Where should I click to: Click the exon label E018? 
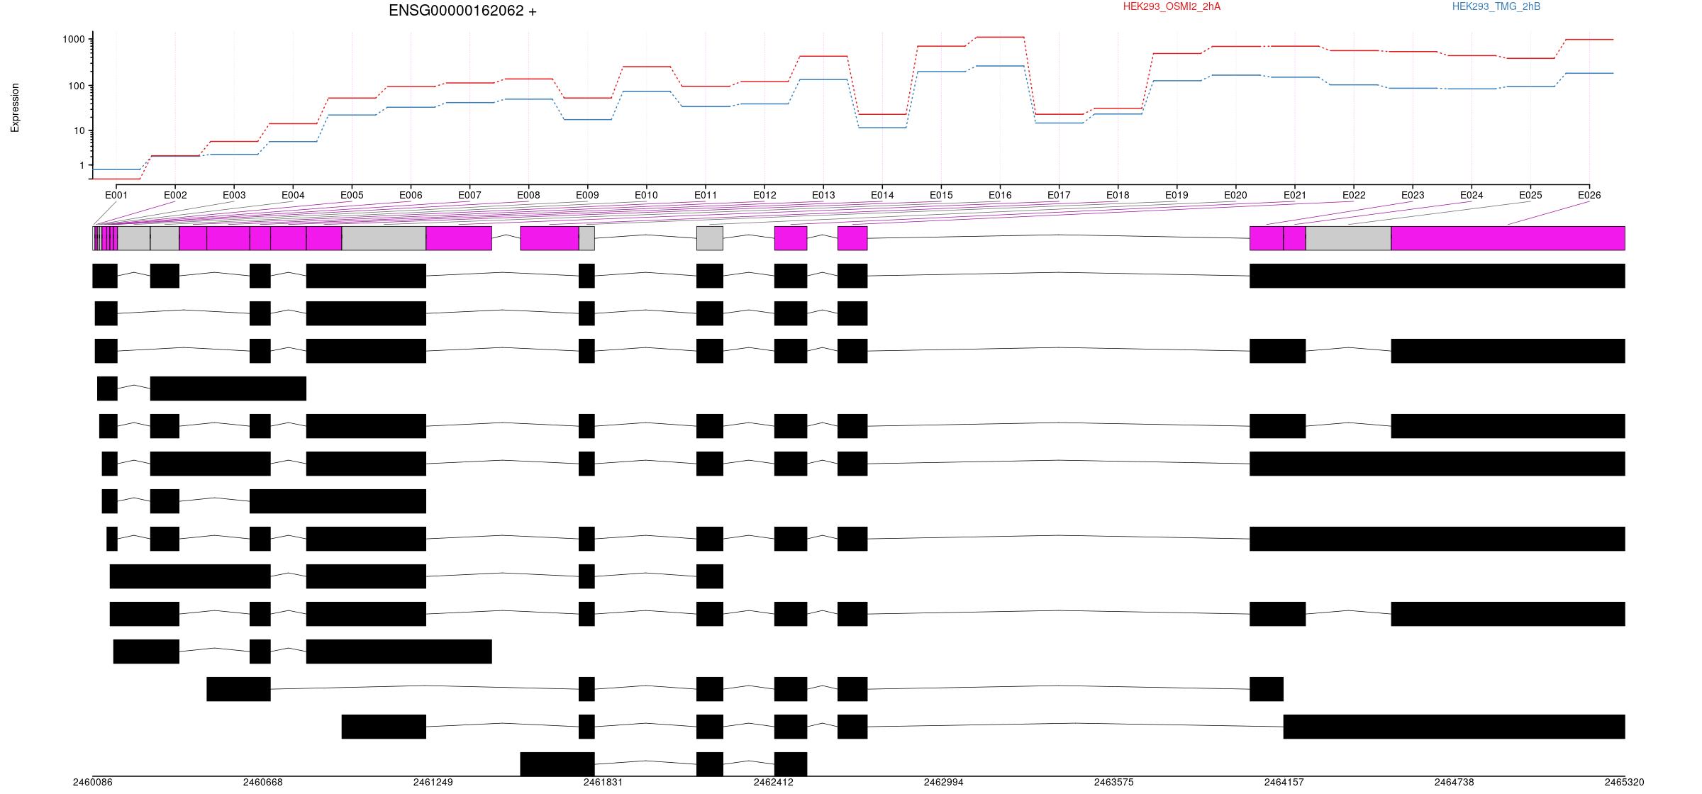point(1118,195)
